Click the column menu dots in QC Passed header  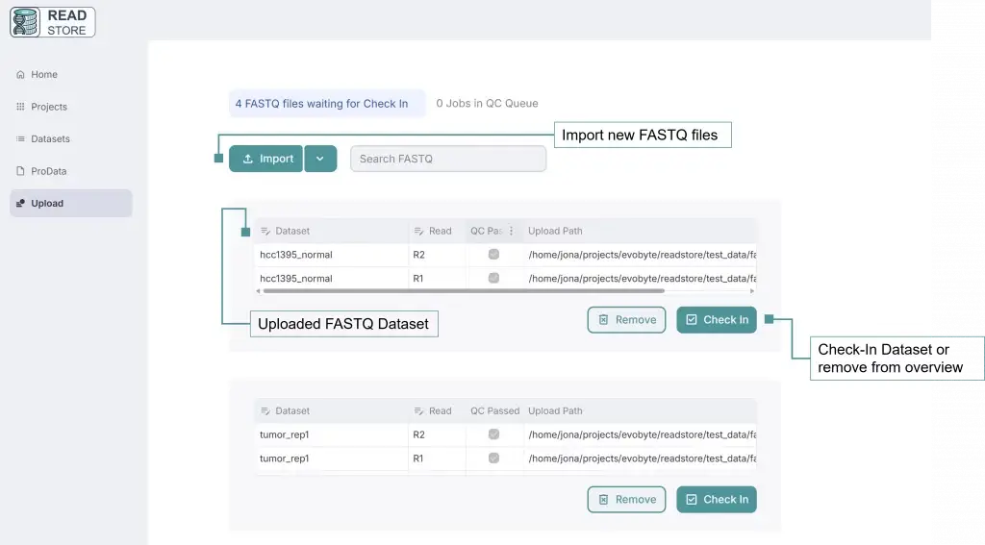[x=511, y=231]
